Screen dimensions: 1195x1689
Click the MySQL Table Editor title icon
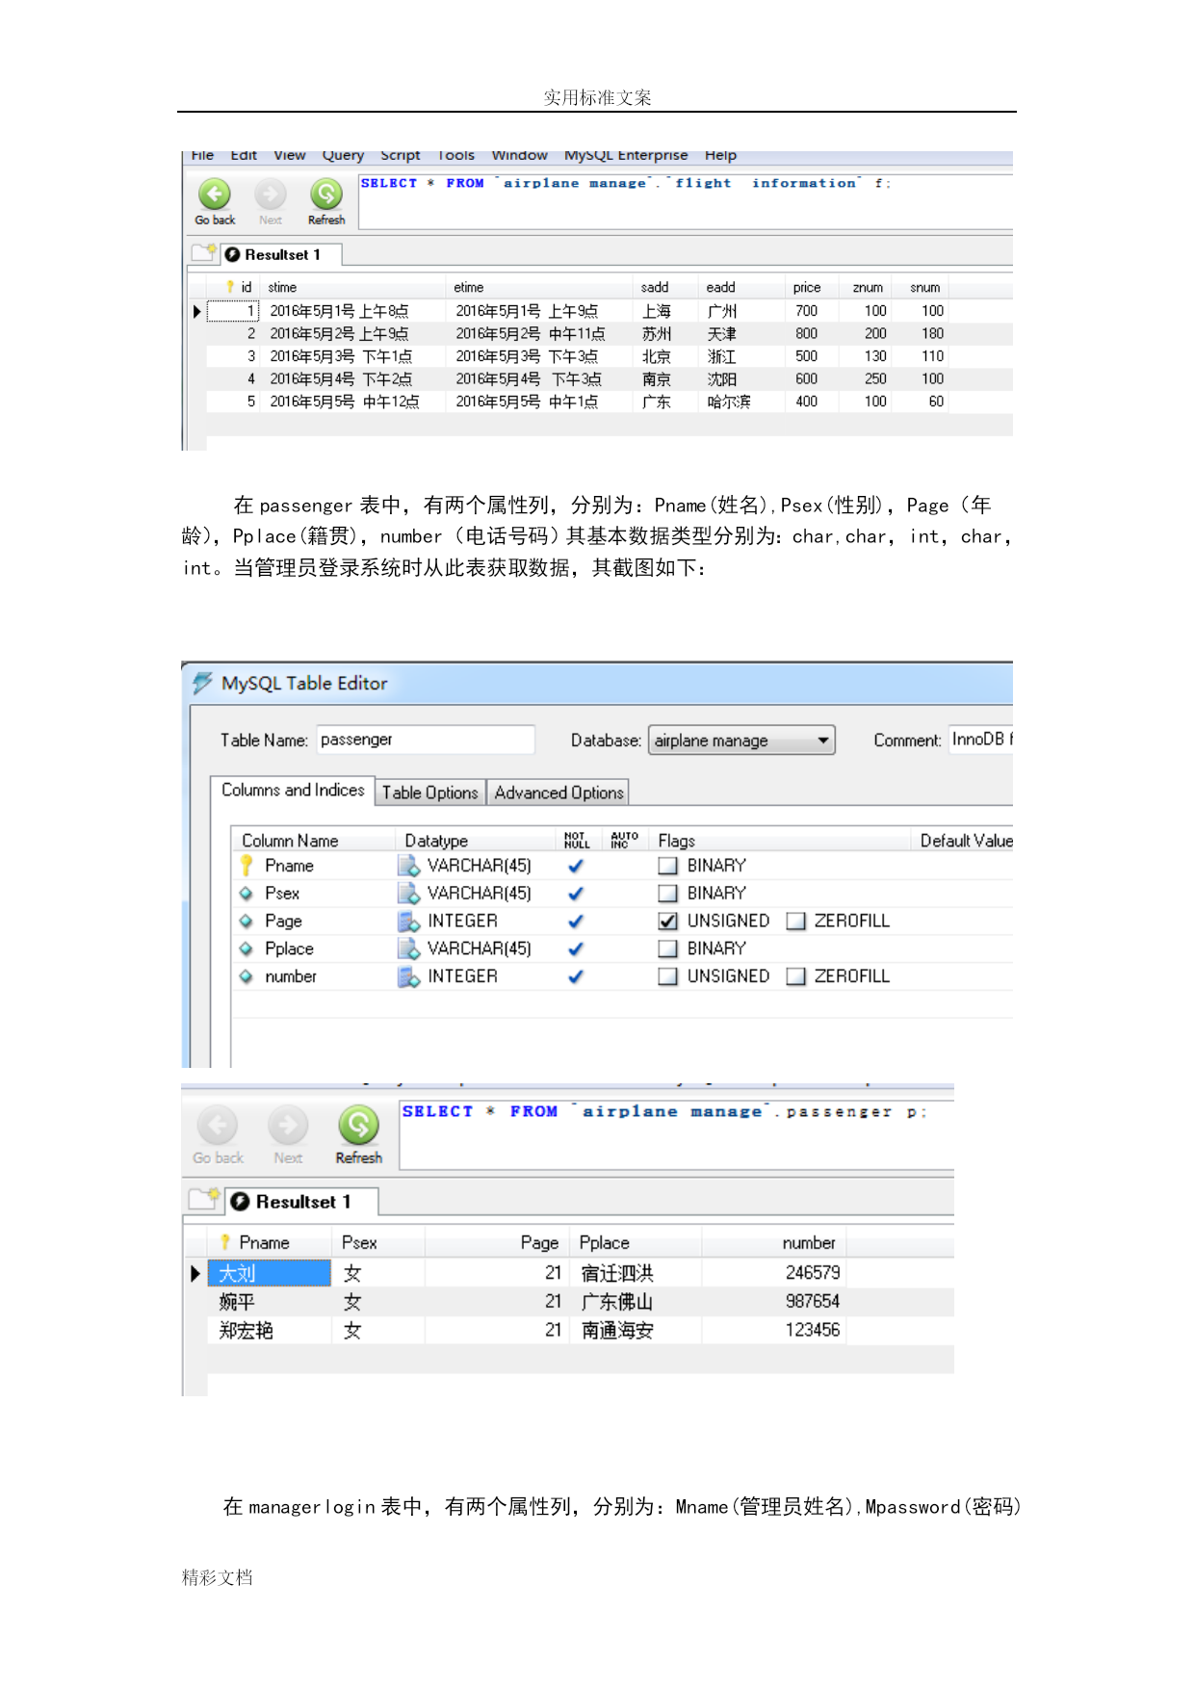pos(202,683)
